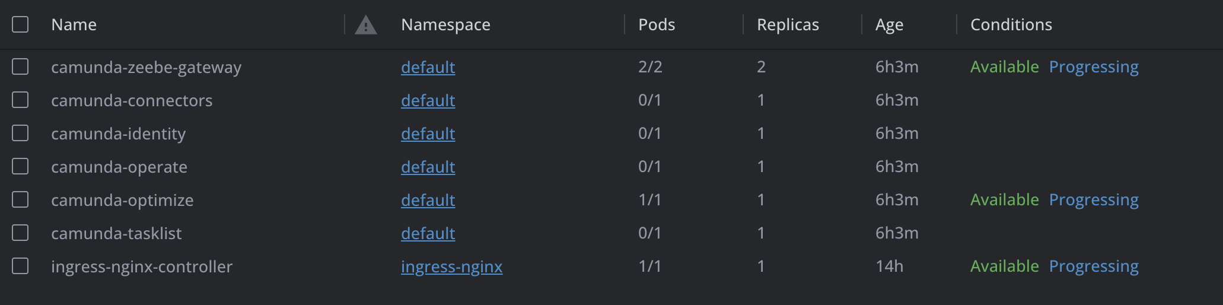Viewport: 1223px width, 305px height.
Task: Sort by the Namespace column header
Action: 446,25
